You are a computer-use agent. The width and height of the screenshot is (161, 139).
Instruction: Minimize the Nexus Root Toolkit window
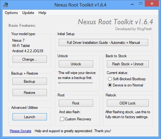pos(132,4)
